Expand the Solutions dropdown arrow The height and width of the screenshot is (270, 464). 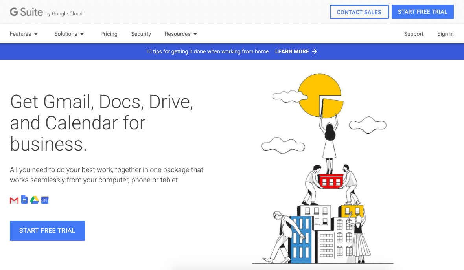coord(82,34)
